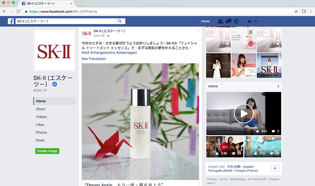
Task: Close the SK-II browser tab
Action: [71, 4]
